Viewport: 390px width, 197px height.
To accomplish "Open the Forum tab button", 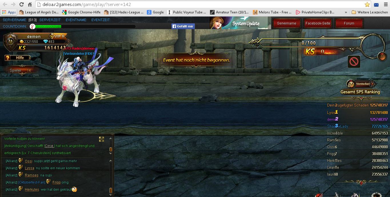I will [349, 23].
